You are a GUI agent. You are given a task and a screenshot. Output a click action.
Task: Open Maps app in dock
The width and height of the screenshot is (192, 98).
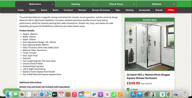(x=48, y=94)
